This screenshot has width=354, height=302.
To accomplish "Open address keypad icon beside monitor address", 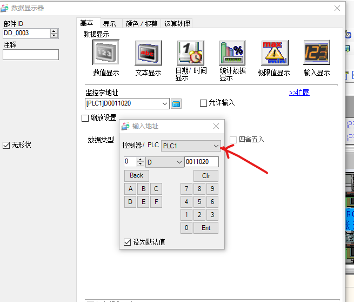I will tap(176, 103).
